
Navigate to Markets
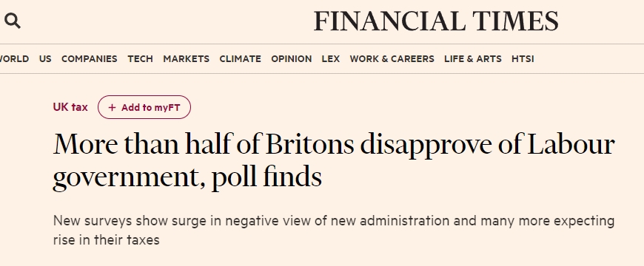point(186,59)
